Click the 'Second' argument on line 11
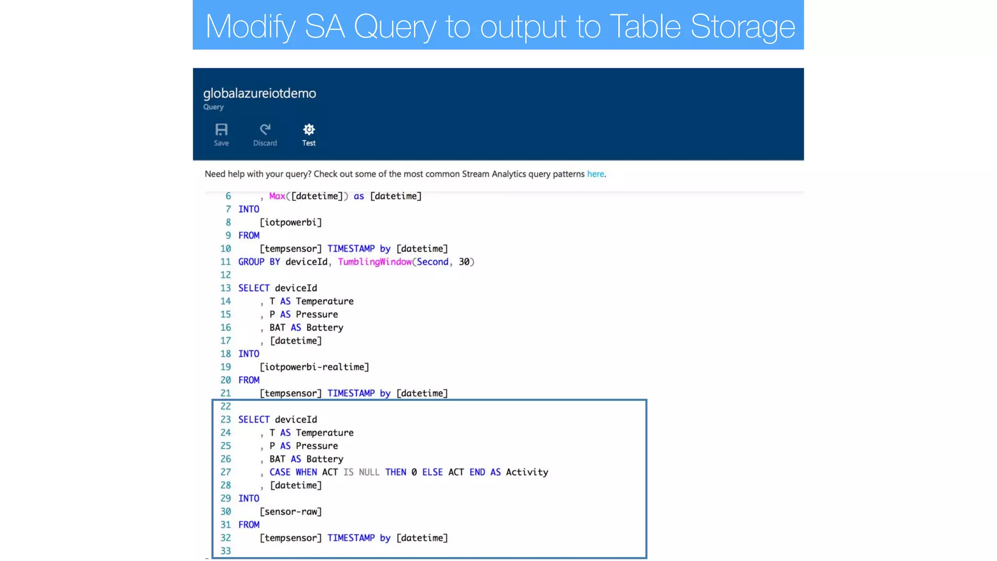 (x=432, y=262)
